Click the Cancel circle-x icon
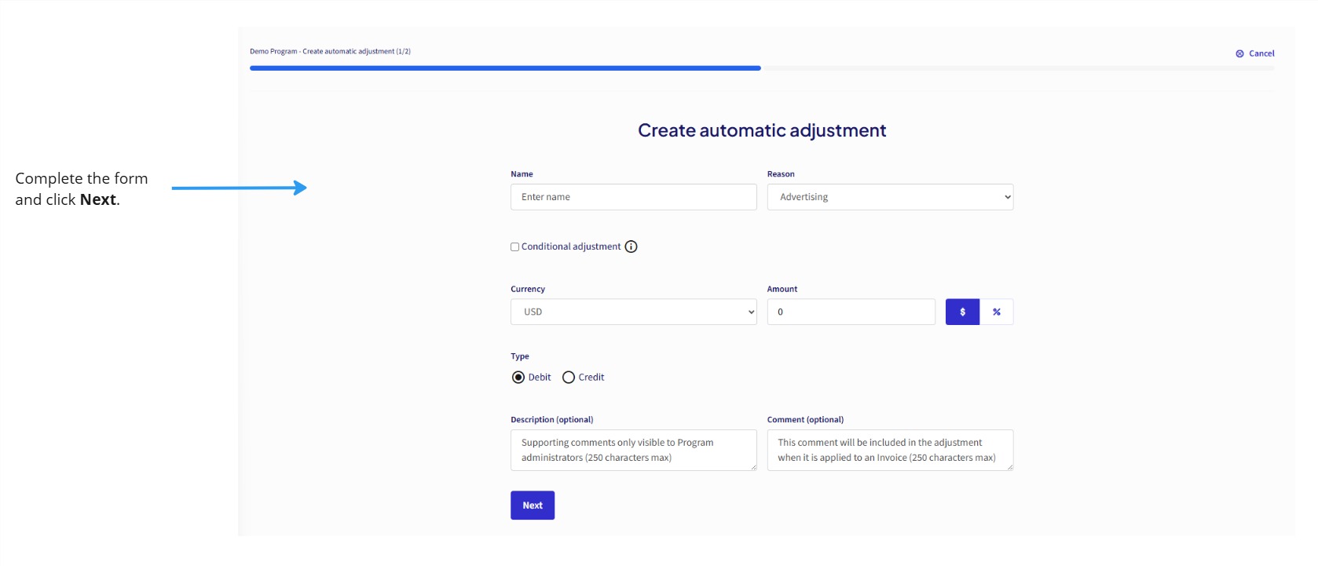The height and width of the screenshot is (566, 1318). 1239,54
